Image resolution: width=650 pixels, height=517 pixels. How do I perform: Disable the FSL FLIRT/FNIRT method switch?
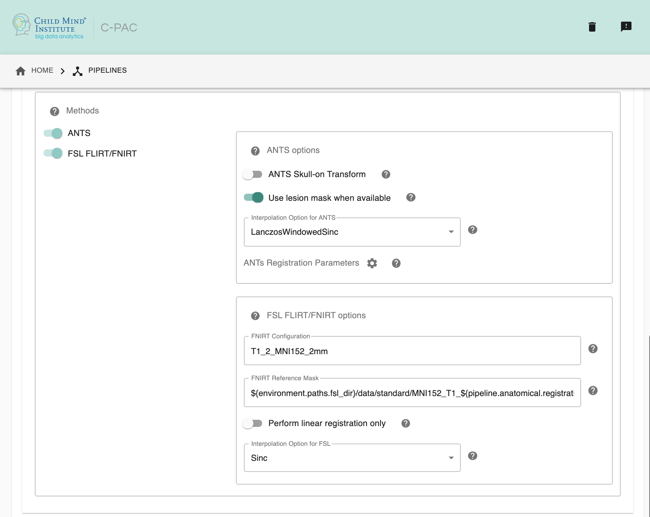click(53, 153)
